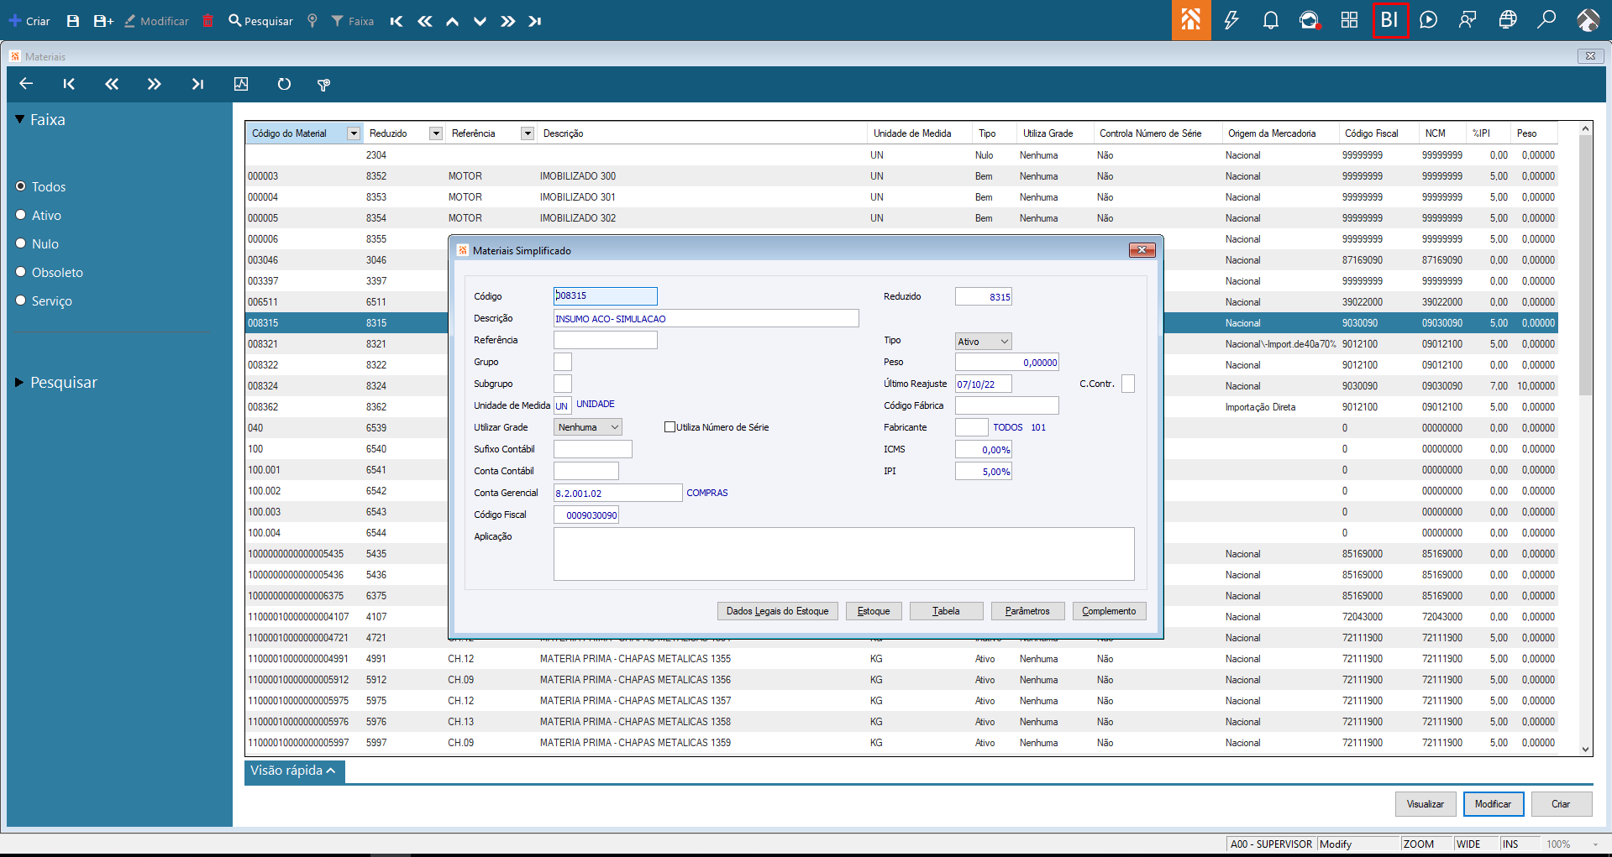Select the Ativo radio button
This screenshot has height=857, width=1612.
pyautogui.click(x=21, y=215)
